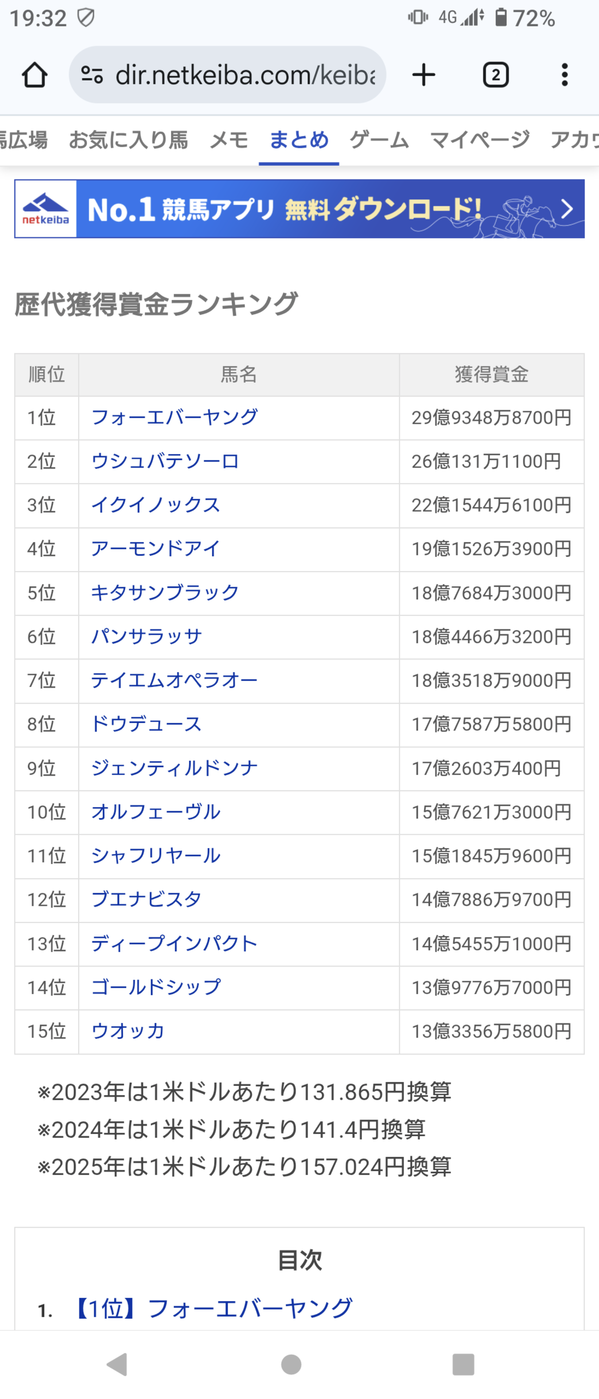This screenshot has width=599, height=1399.
Task: Jump to 【1位】フォーエバーヤング in table of contents
Action: click(x=213, y=1308)
